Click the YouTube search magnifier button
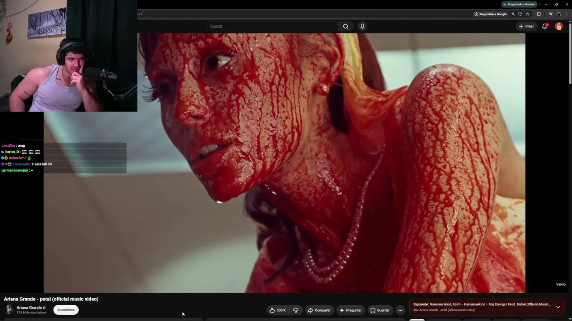572x321 pixels. (x=345, y=26)
